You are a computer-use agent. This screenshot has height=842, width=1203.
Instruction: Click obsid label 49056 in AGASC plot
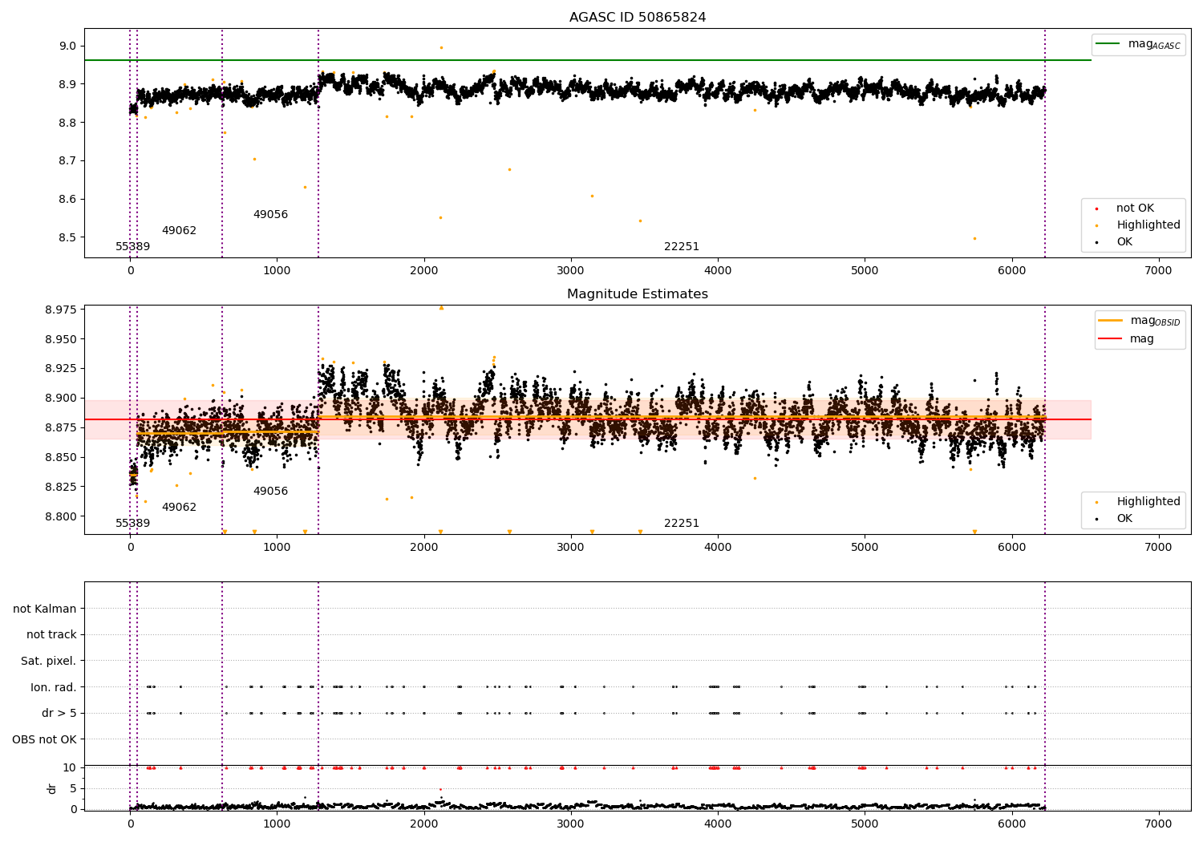click(270, 214)
